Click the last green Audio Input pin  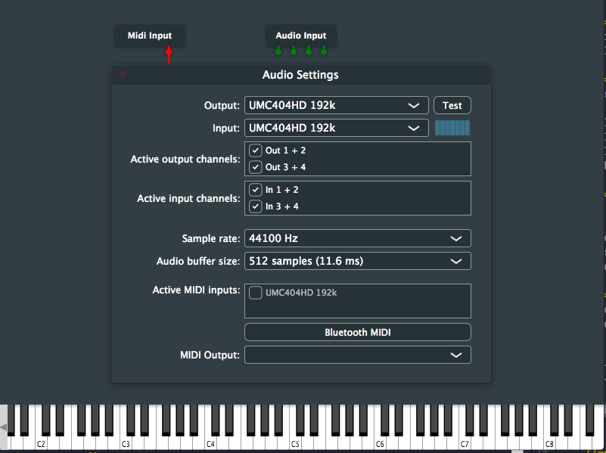click(x=324, y=51)
